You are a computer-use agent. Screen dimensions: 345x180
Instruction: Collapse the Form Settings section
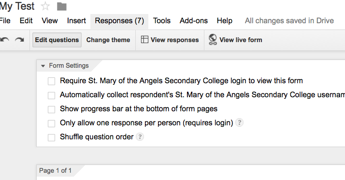coord(43,66)
